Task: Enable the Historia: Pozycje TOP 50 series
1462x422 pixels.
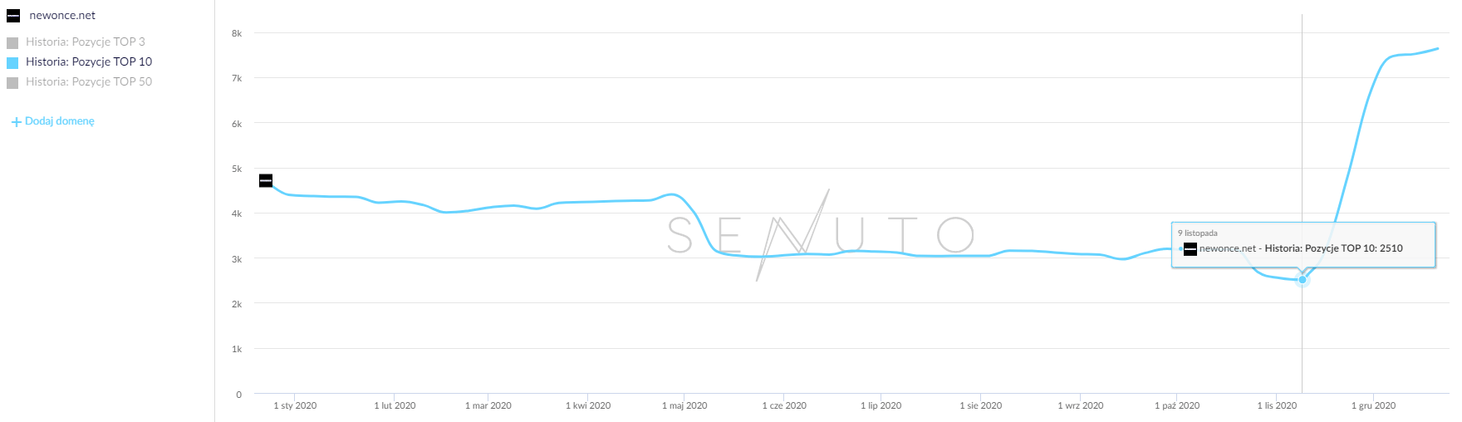Action: (x=88, y=81)
